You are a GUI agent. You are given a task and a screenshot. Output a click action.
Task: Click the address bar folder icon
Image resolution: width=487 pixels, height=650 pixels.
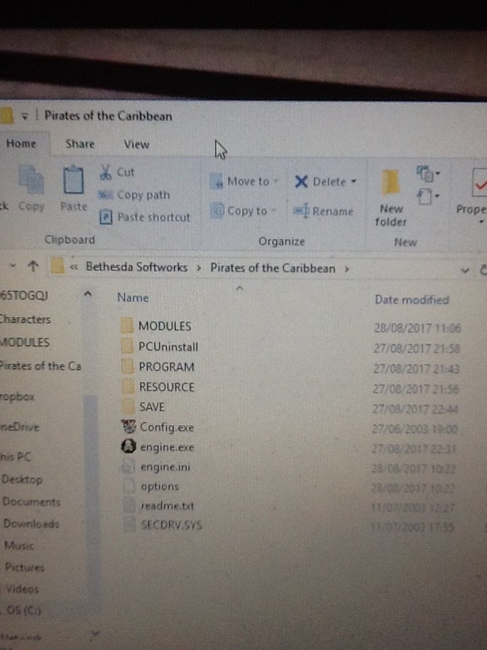click(x=57, y=266)
